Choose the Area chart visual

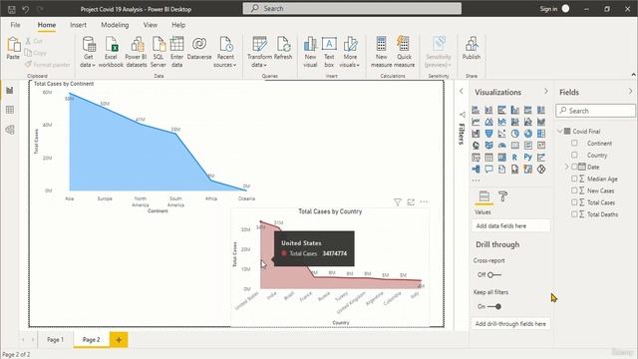[x=488, y=122]
